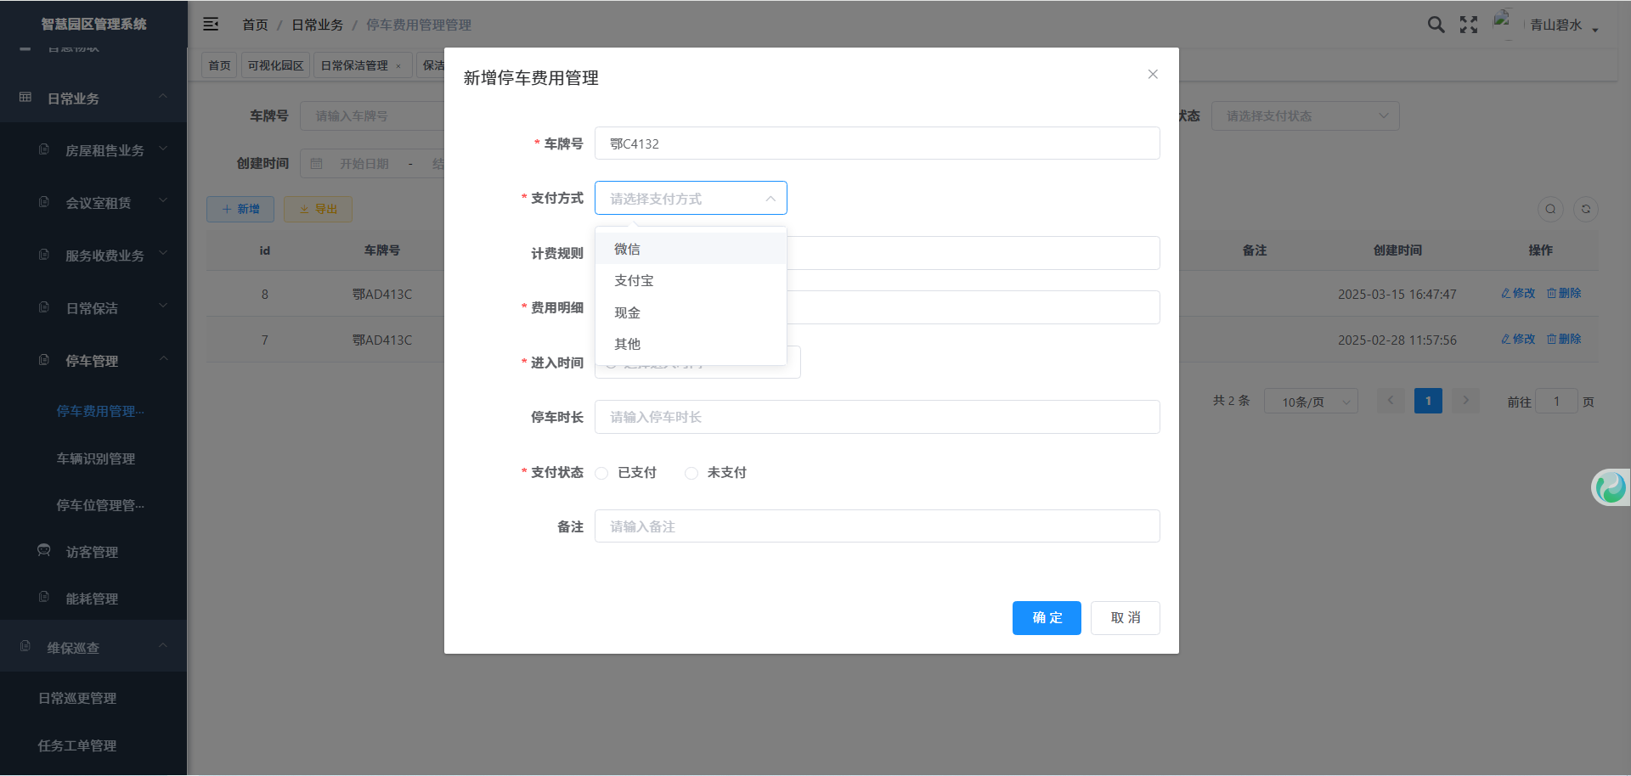Open the 10条/页 page size dropdown

(1311, 402)
